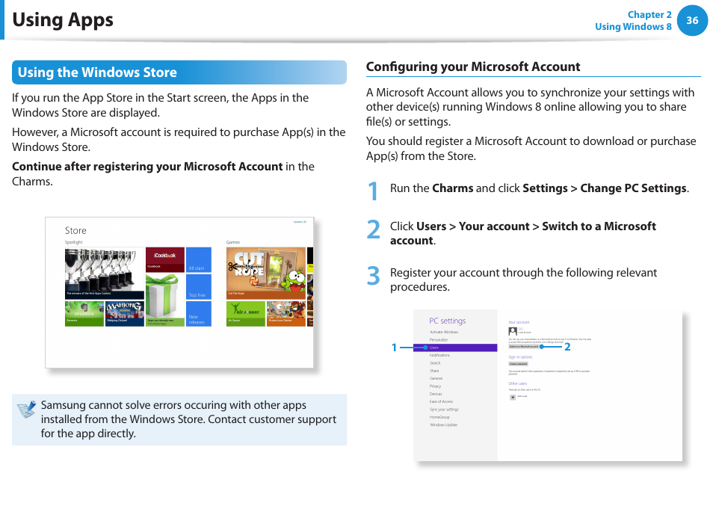Click the Other users heading

tap(517, 383)
